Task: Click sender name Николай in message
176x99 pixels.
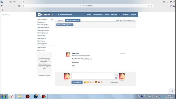Action: [75, 53]
